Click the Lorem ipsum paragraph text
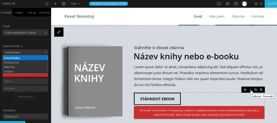 pyautogui.click(x=199, y=76)
